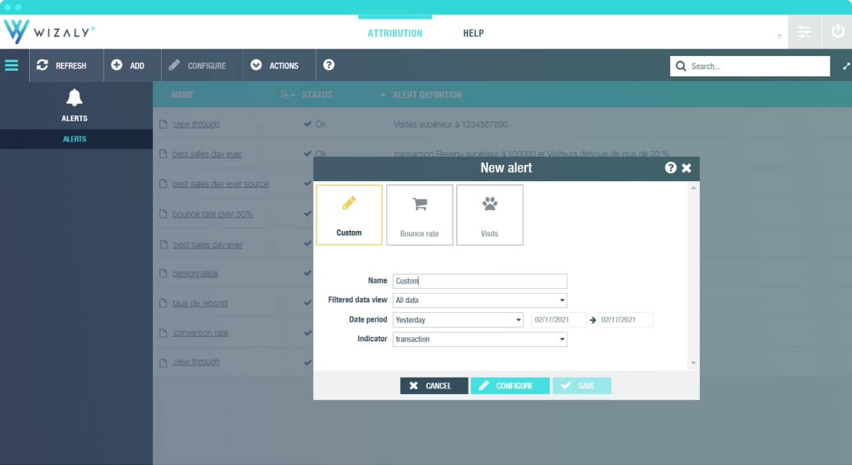Open the conversion rate alert
The width and height of the screenshot is (852, 465).
point(200,333)
